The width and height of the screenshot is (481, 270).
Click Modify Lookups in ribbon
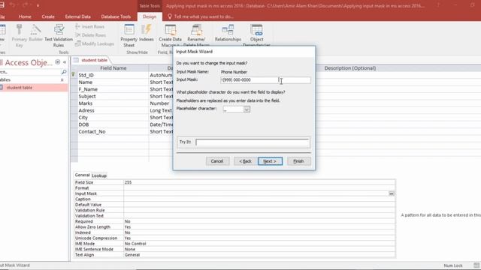[95, 43]
